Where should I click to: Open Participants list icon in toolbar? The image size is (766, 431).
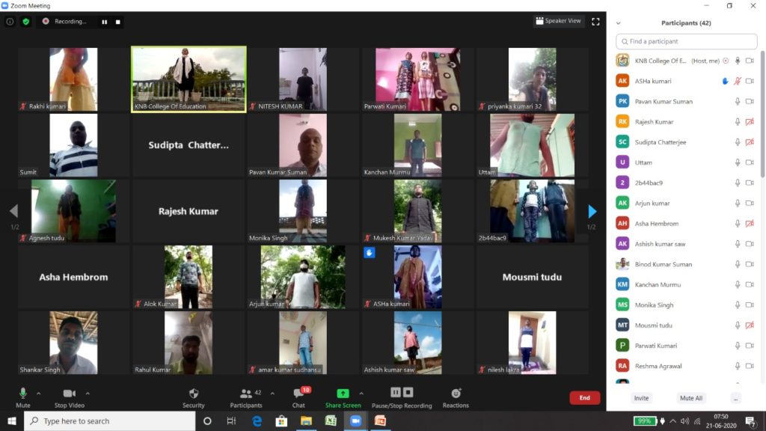[245, 394]
